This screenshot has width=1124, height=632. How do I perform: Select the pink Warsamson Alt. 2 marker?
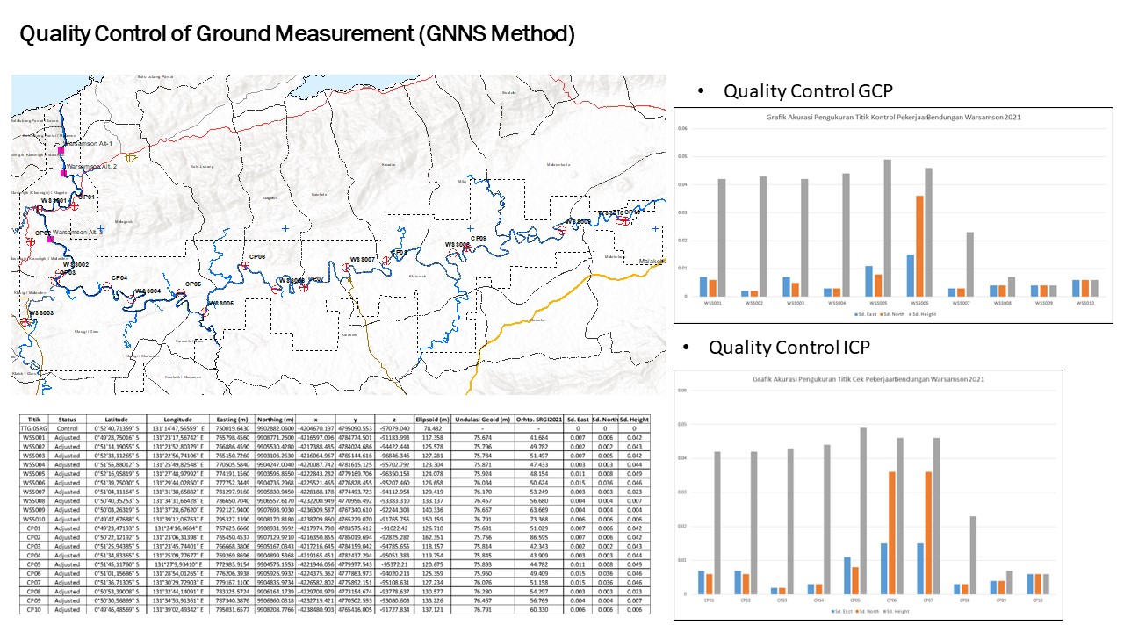62,174
